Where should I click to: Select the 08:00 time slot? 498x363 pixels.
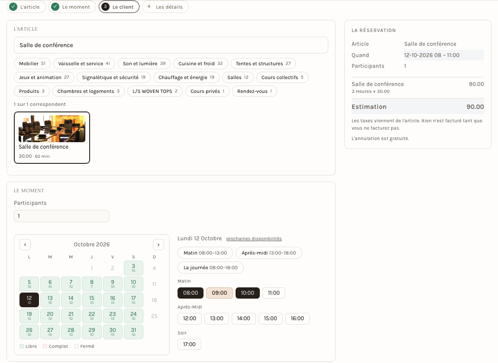(191, 293)
